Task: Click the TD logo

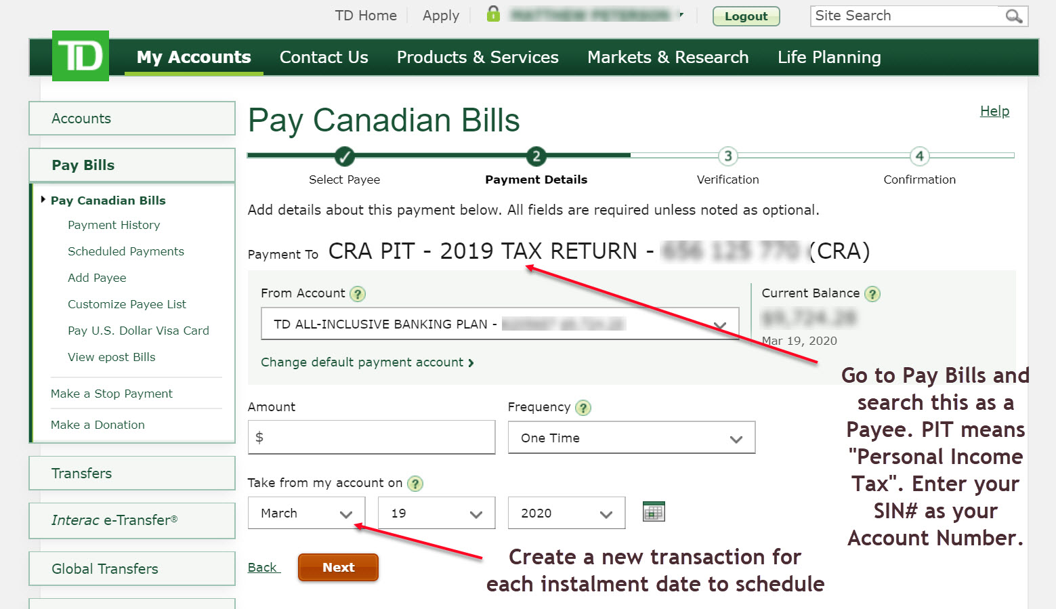Action: click(80, 56)
